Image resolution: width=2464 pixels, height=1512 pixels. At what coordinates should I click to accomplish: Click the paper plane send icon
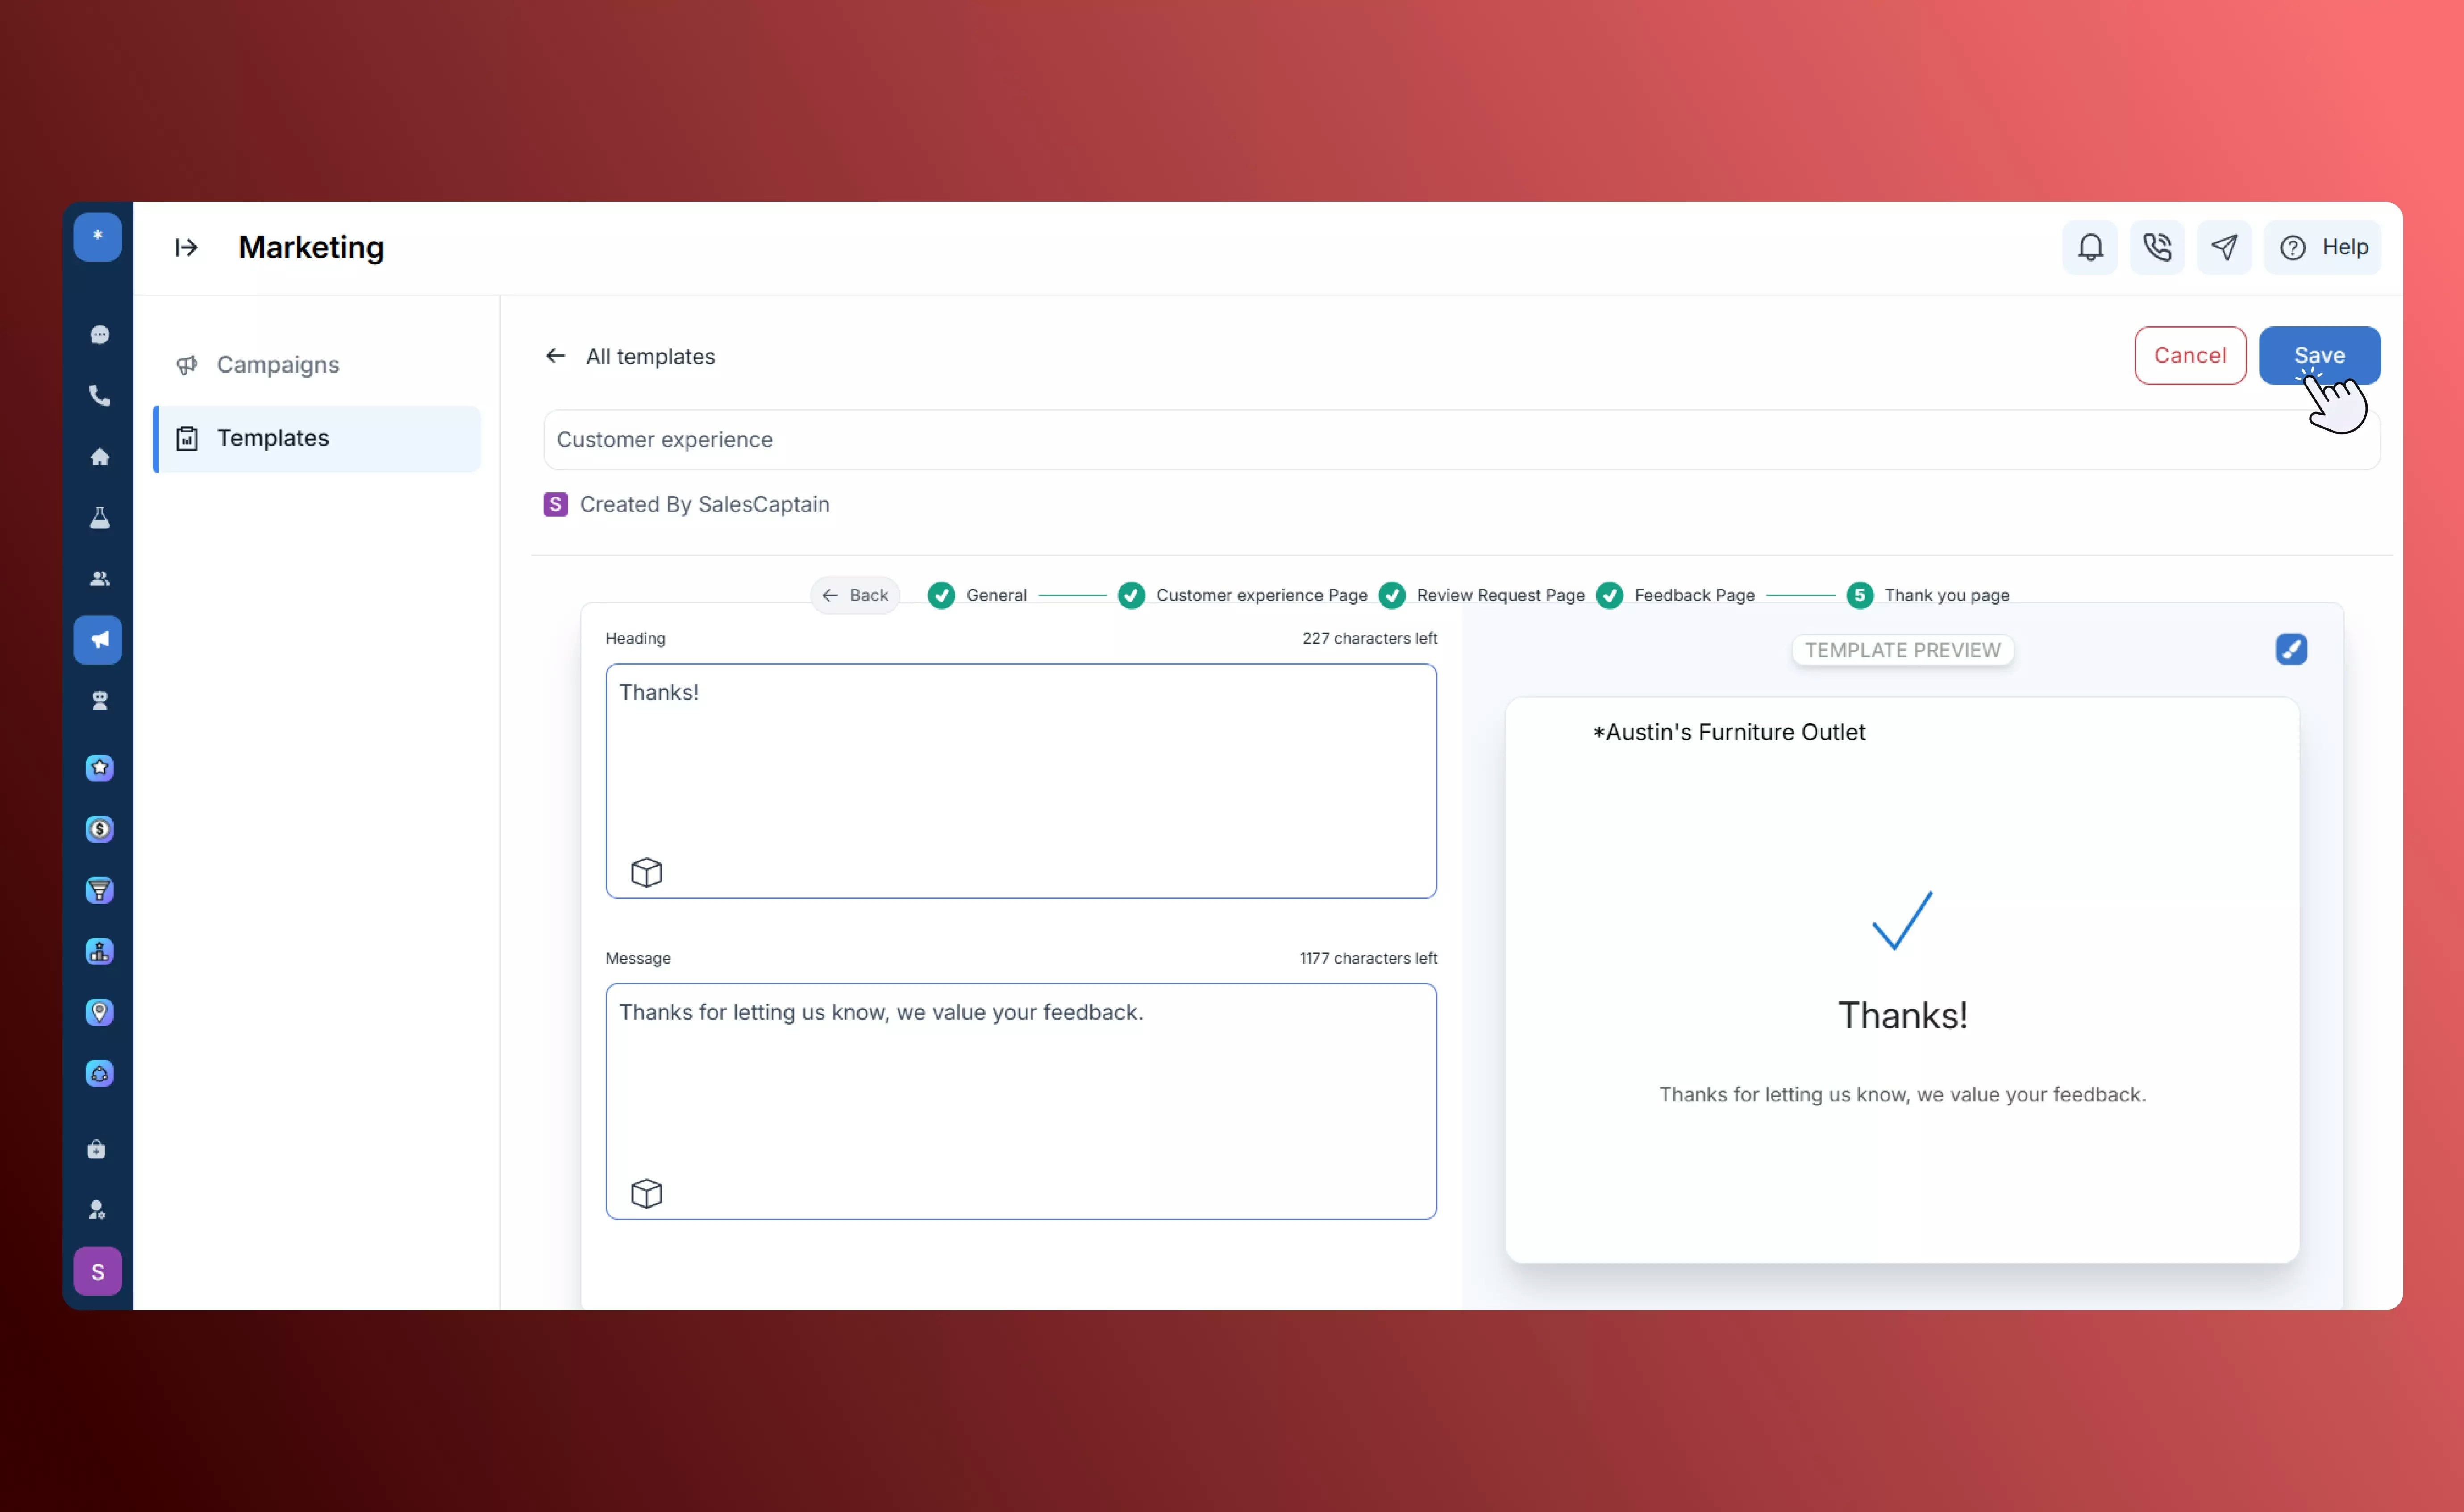click(2224, 247)
